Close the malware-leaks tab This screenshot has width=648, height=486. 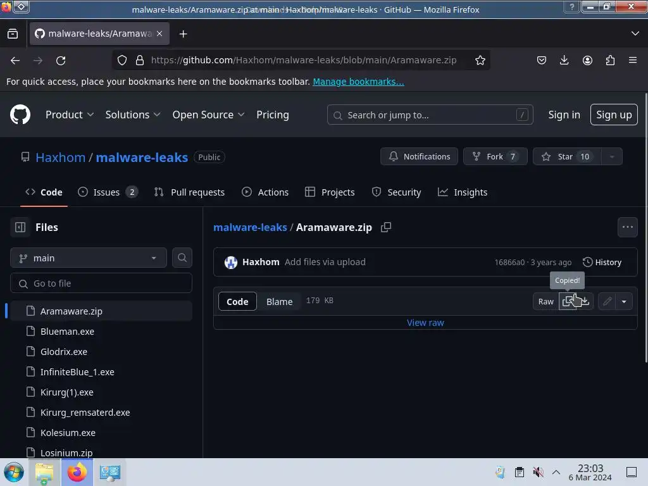[x=159, y=34]
